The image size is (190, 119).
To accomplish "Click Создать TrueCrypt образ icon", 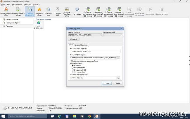I will coord(67,11).
